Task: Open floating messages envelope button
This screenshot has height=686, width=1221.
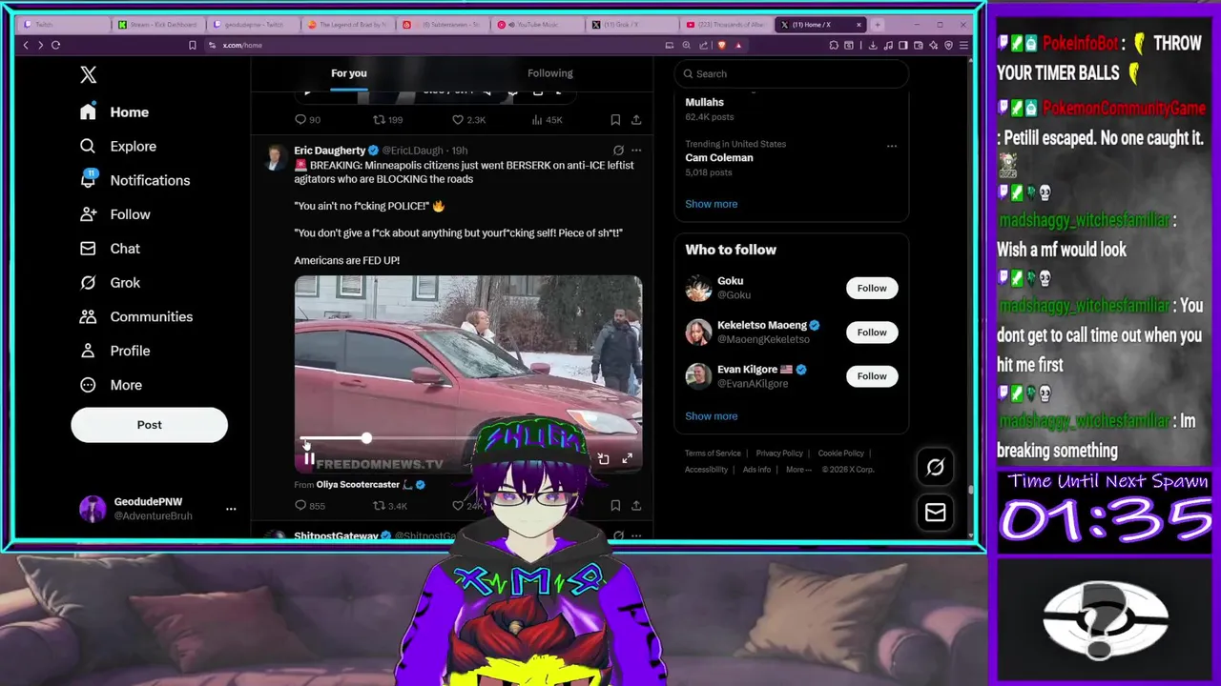Action: [x=935, y=513]
